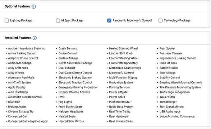
Task: Select 'Driver Assistance Package' text
Action: point(75,63)
